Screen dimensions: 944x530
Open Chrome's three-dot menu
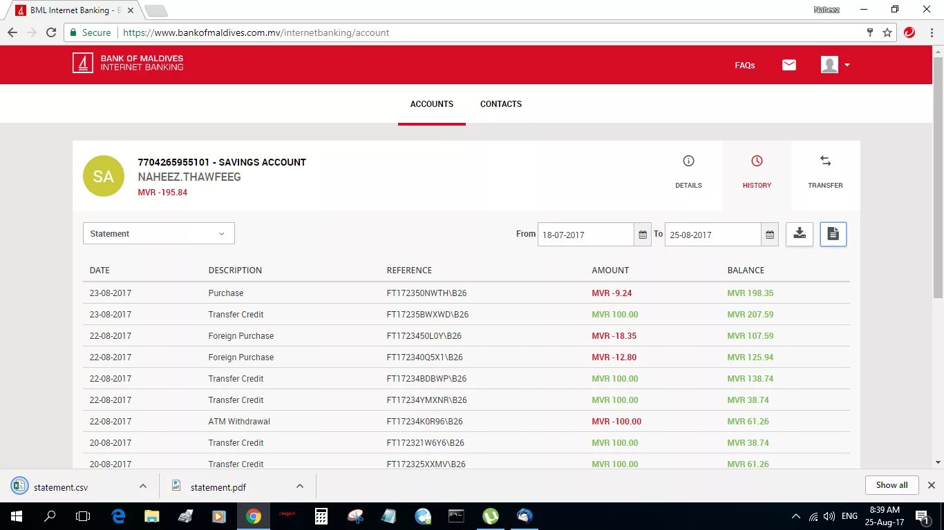[930, 32]
